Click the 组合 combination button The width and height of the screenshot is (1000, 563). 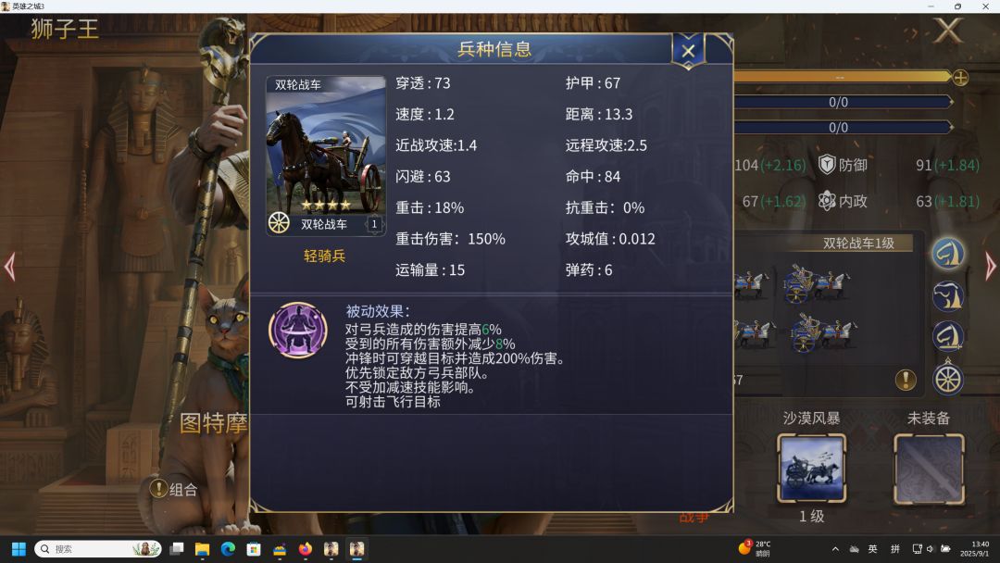(x=173, y=489)
